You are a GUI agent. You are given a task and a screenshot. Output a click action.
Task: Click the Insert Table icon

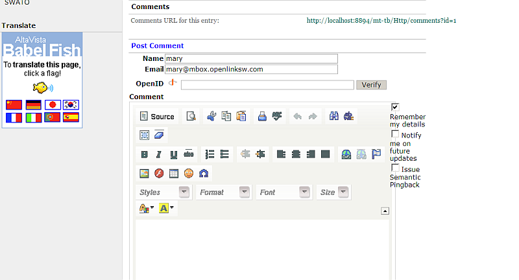174,173
